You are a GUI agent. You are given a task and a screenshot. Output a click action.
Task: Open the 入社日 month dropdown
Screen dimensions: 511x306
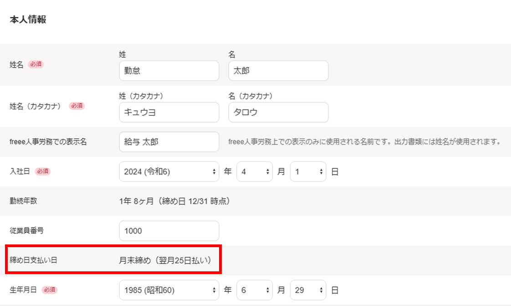(x=254, y=171)
